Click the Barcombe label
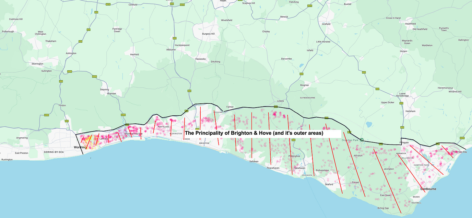 (287, 59)
